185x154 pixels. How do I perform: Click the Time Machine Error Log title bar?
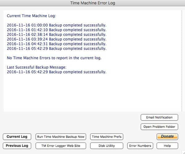tap(92, 3)
